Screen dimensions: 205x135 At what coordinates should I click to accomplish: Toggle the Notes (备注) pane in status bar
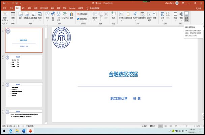[x=145, y=126]
